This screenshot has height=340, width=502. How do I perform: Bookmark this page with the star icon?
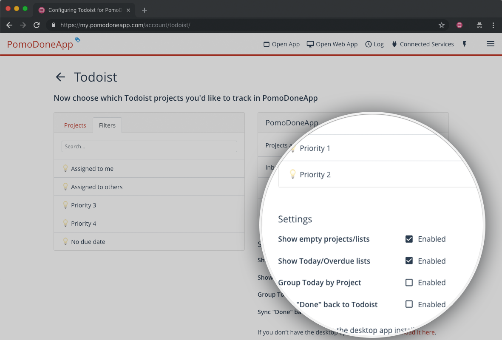coord(442,25)
